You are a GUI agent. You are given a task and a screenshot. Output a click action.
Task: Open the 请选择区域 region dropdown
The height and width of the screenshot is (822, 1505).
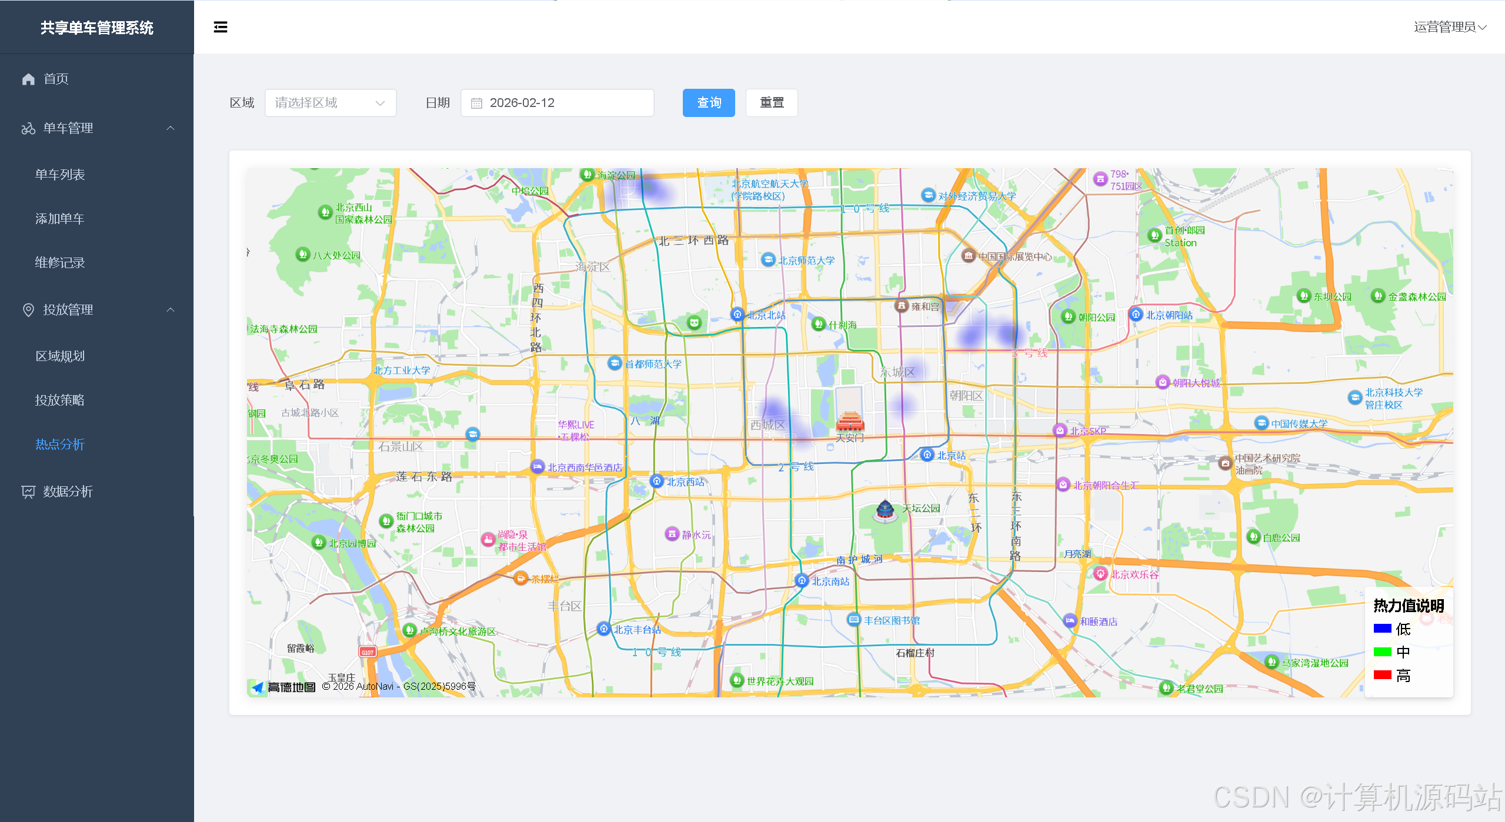[x=331, y=103]
